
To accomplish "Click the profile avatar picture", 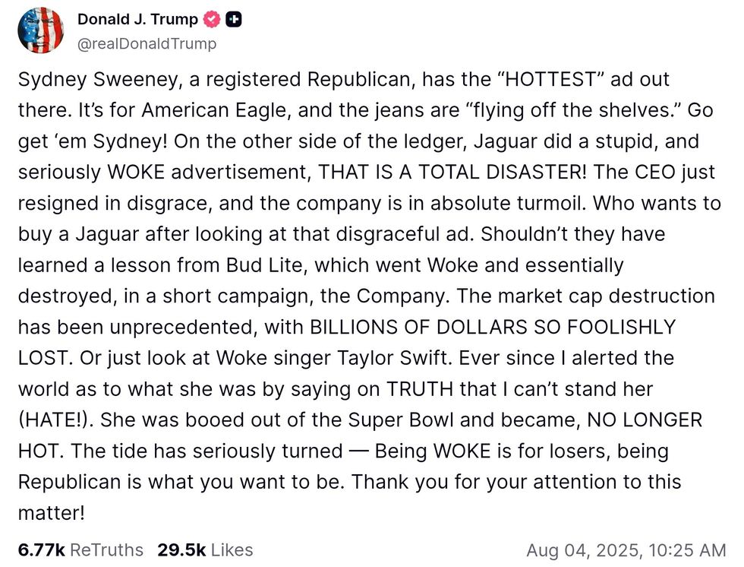I will coord(41,30).
